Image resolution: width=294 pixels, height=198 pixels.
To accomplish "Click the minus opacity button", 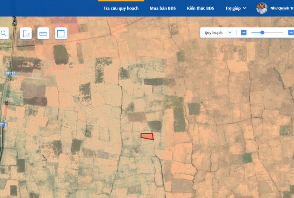I will coord(244,33).
